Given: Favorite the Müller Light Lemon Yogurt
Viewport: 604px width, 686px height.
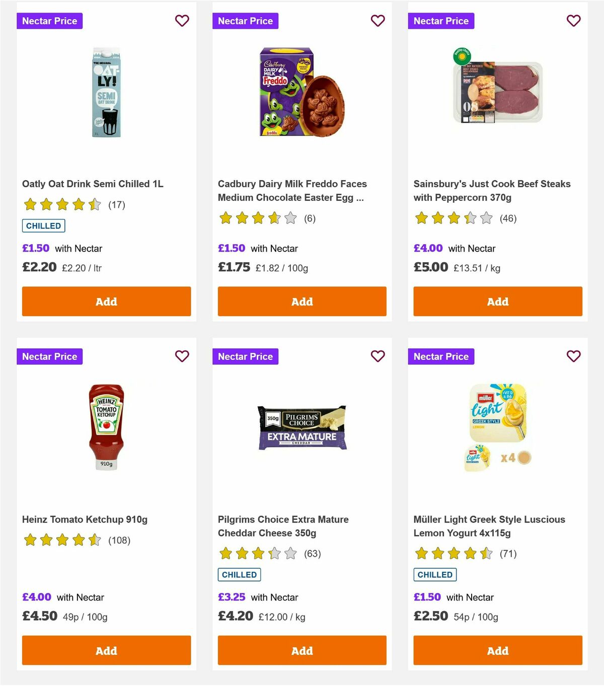Looking at the screenshot, I should click(x=573, y=356).
